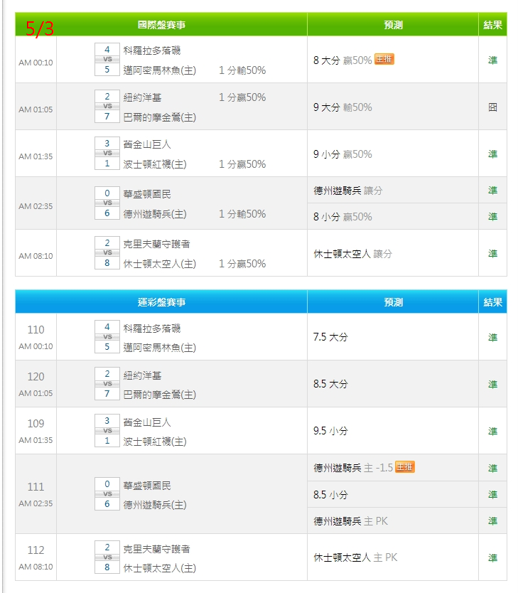
Task: Select the 休士頓太空人 讓分 prediction
Action: coord(352,254)
